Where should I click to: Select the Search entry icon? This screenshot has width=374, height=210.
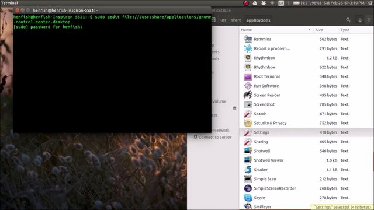pyautogui.click(x=248, y=114)
